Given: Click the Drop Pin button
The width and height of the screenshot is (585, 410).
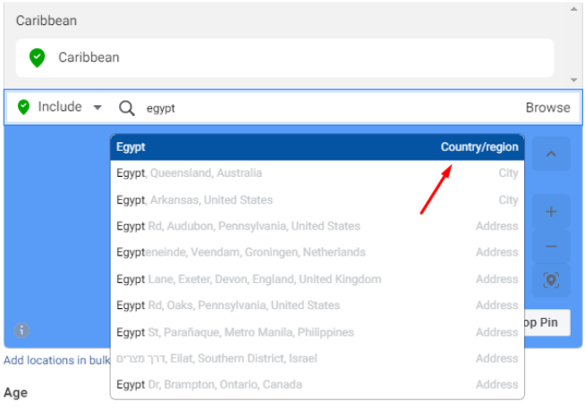Looking at the screenshot, I should point(547,322).
